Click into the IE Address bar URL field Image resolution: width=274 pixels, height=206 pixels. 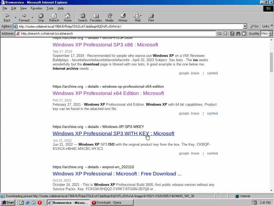[130, 27]
